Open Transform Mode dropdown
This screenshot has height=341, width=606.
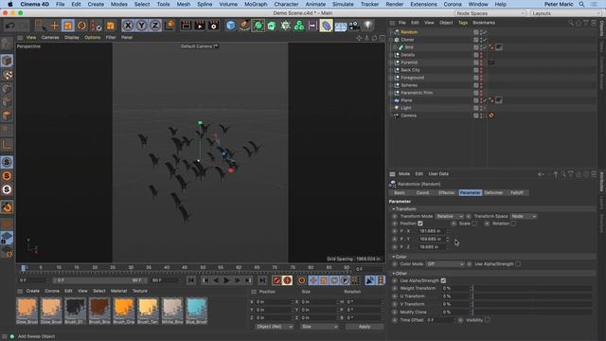tap(449, 216)
